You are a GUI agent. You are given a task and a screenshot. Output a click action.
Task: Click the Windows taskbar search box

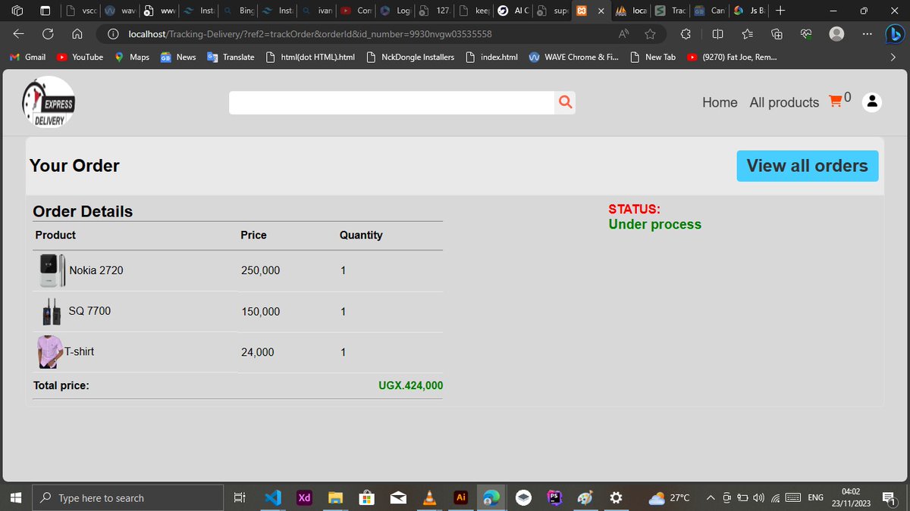[x=128, y=497]
